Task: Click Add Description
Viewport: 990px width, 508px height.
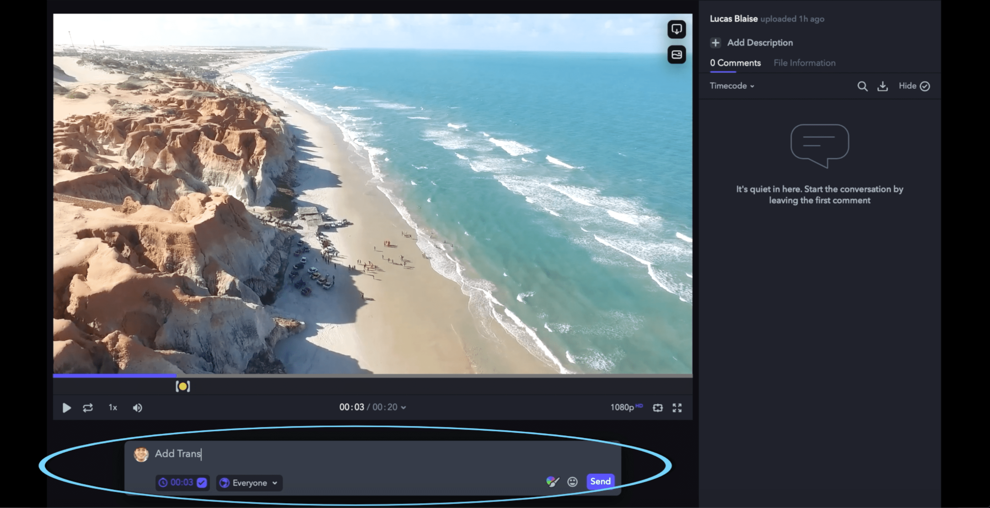Action: (760, 43)
